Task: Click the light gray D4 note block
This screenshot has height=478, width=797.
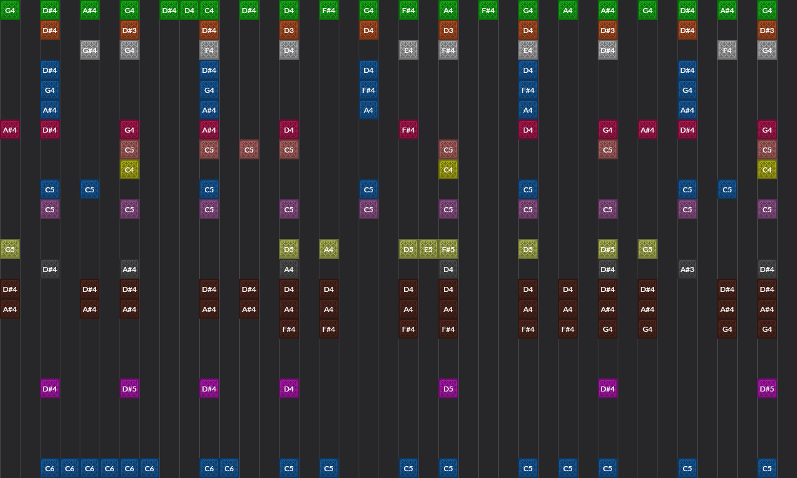Action: tap(289, 50)
